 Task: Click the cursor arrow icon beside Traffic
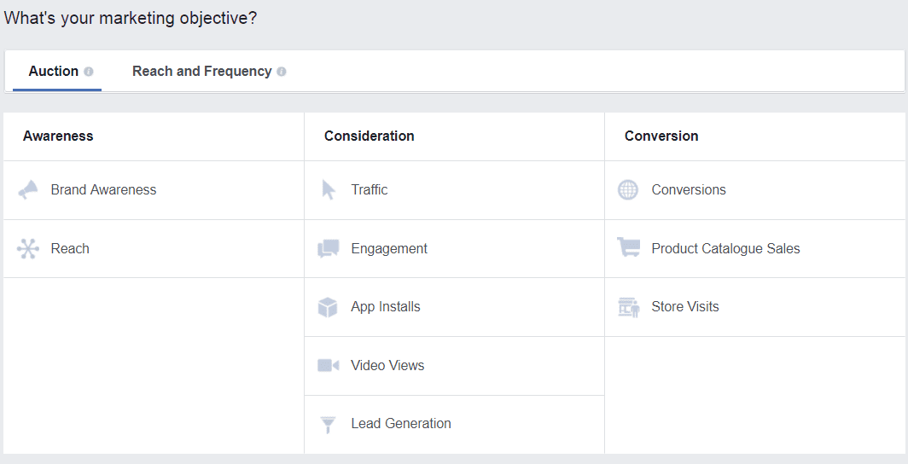(x=329, y=190)
